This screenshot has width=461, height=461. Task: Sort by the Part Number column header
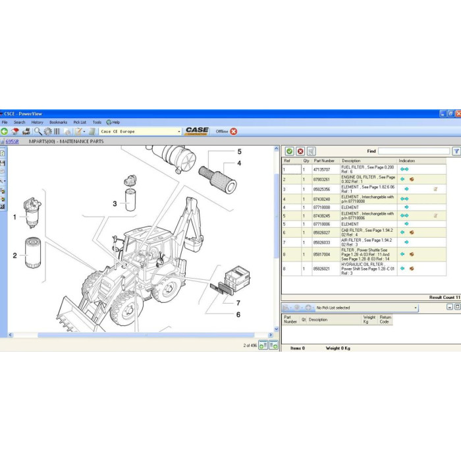click(326, 161)
